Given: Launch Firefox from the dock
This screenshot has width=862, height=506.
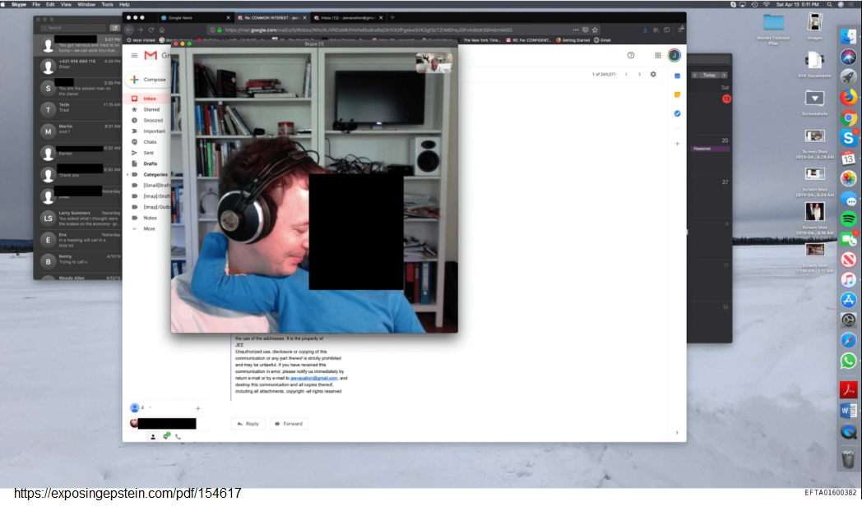Looking at the screenshot, I should 848,98.
